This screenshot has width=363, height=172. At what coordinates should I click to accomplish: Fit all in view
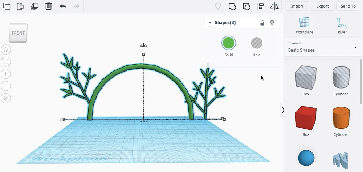tap(6, 62)
